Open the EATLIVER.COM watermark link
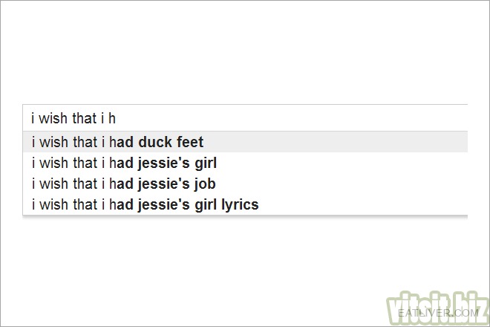Image resolution: width=490 pixels, height=327 pixels. (438, 313)
